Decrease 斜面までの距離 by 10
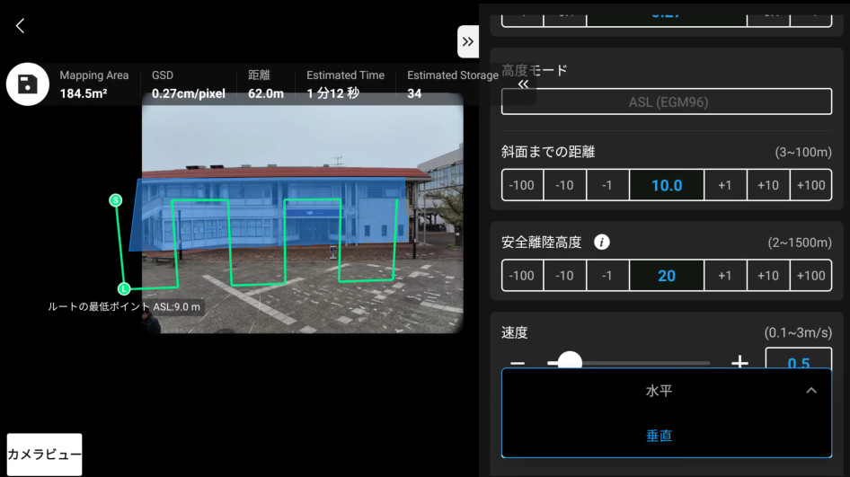Image resolution: width=850 pixels, height=477 pixels. tap(565, 185)
